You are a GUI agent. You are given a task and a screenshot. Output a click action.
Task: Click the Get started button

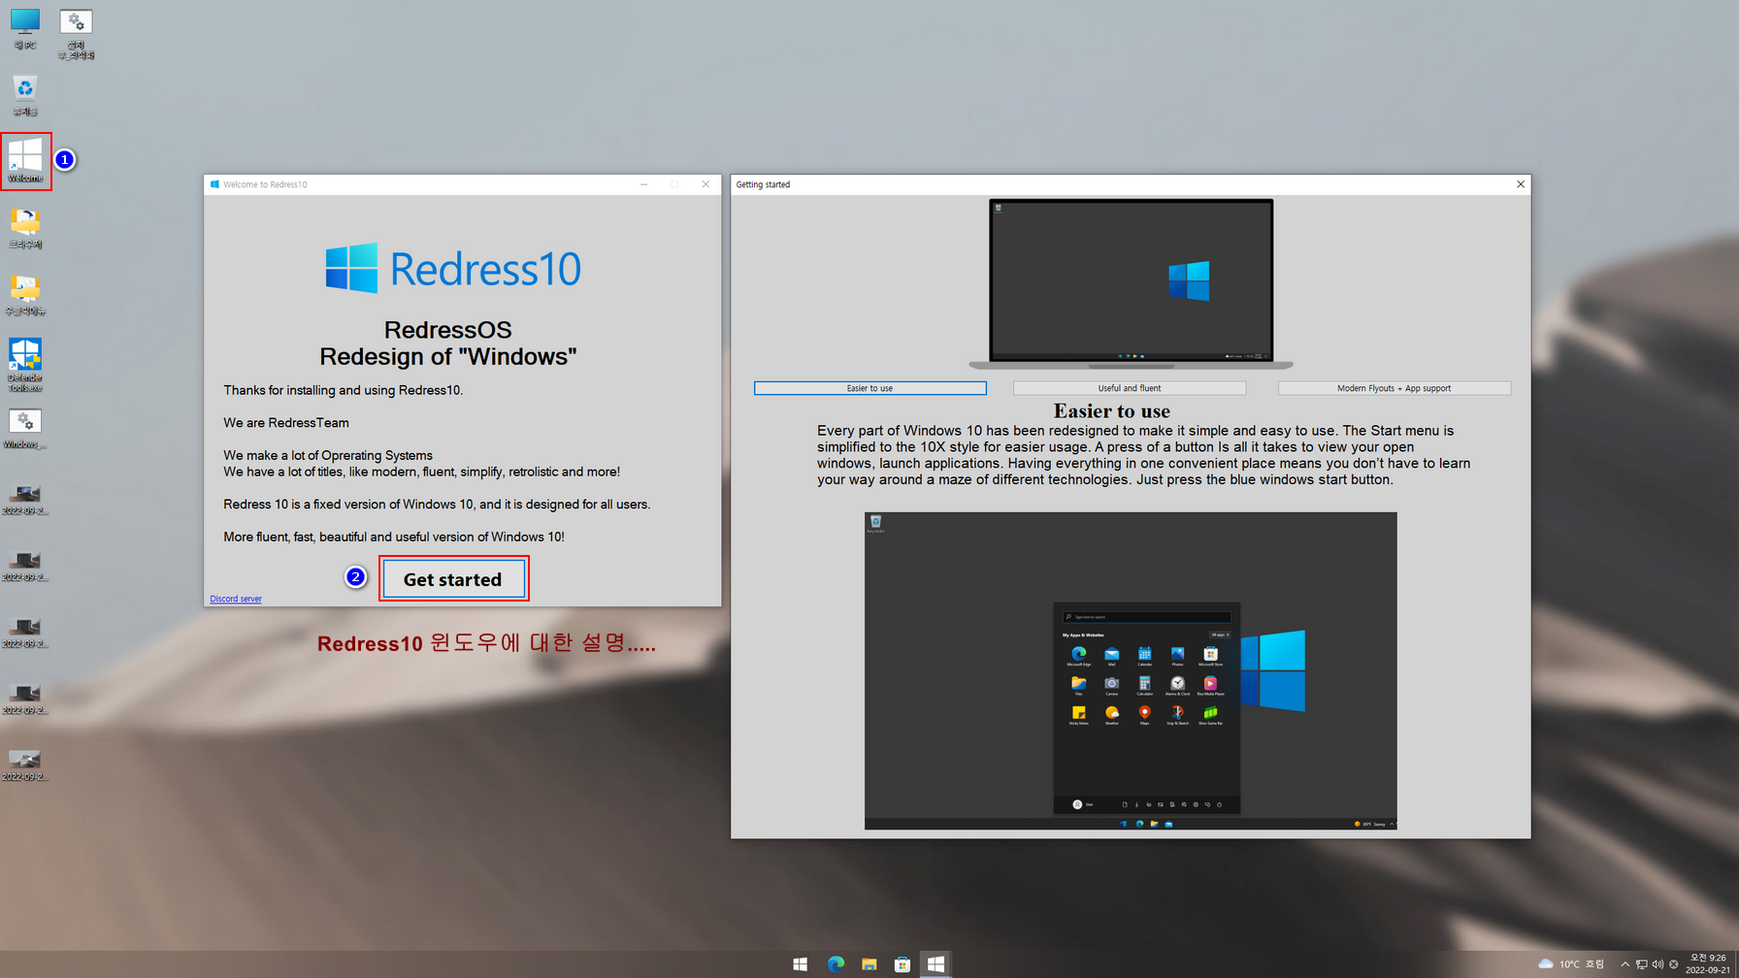point(453,579)
